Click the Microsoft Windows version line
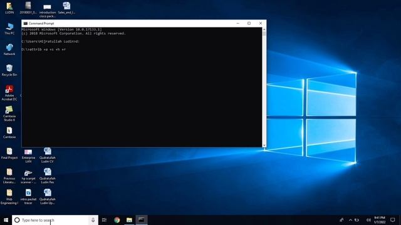Image resolution: width=401 pixels, height=225 pixels. point(61,29)
